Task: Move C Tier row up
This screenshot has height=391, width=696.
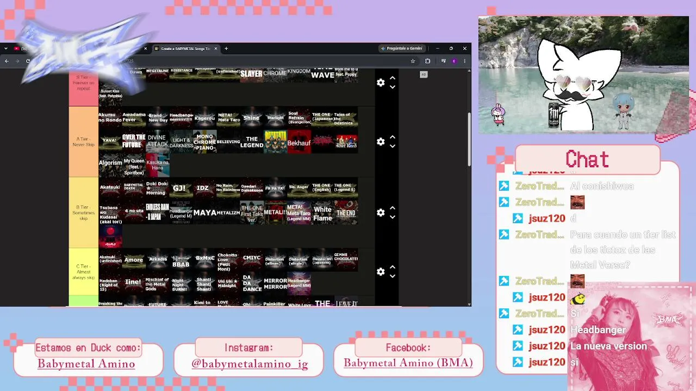Action: 393,267
